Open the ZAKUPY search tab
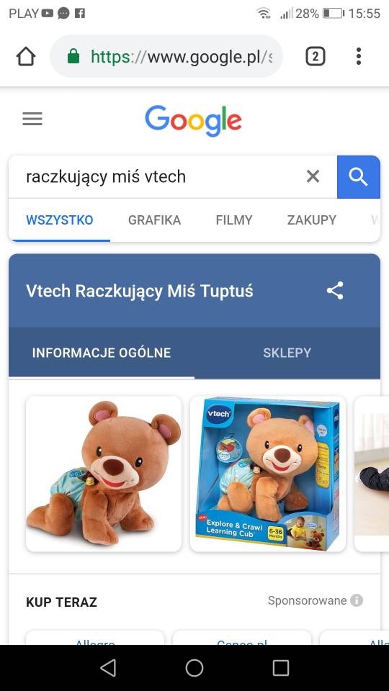 point(312,220)
